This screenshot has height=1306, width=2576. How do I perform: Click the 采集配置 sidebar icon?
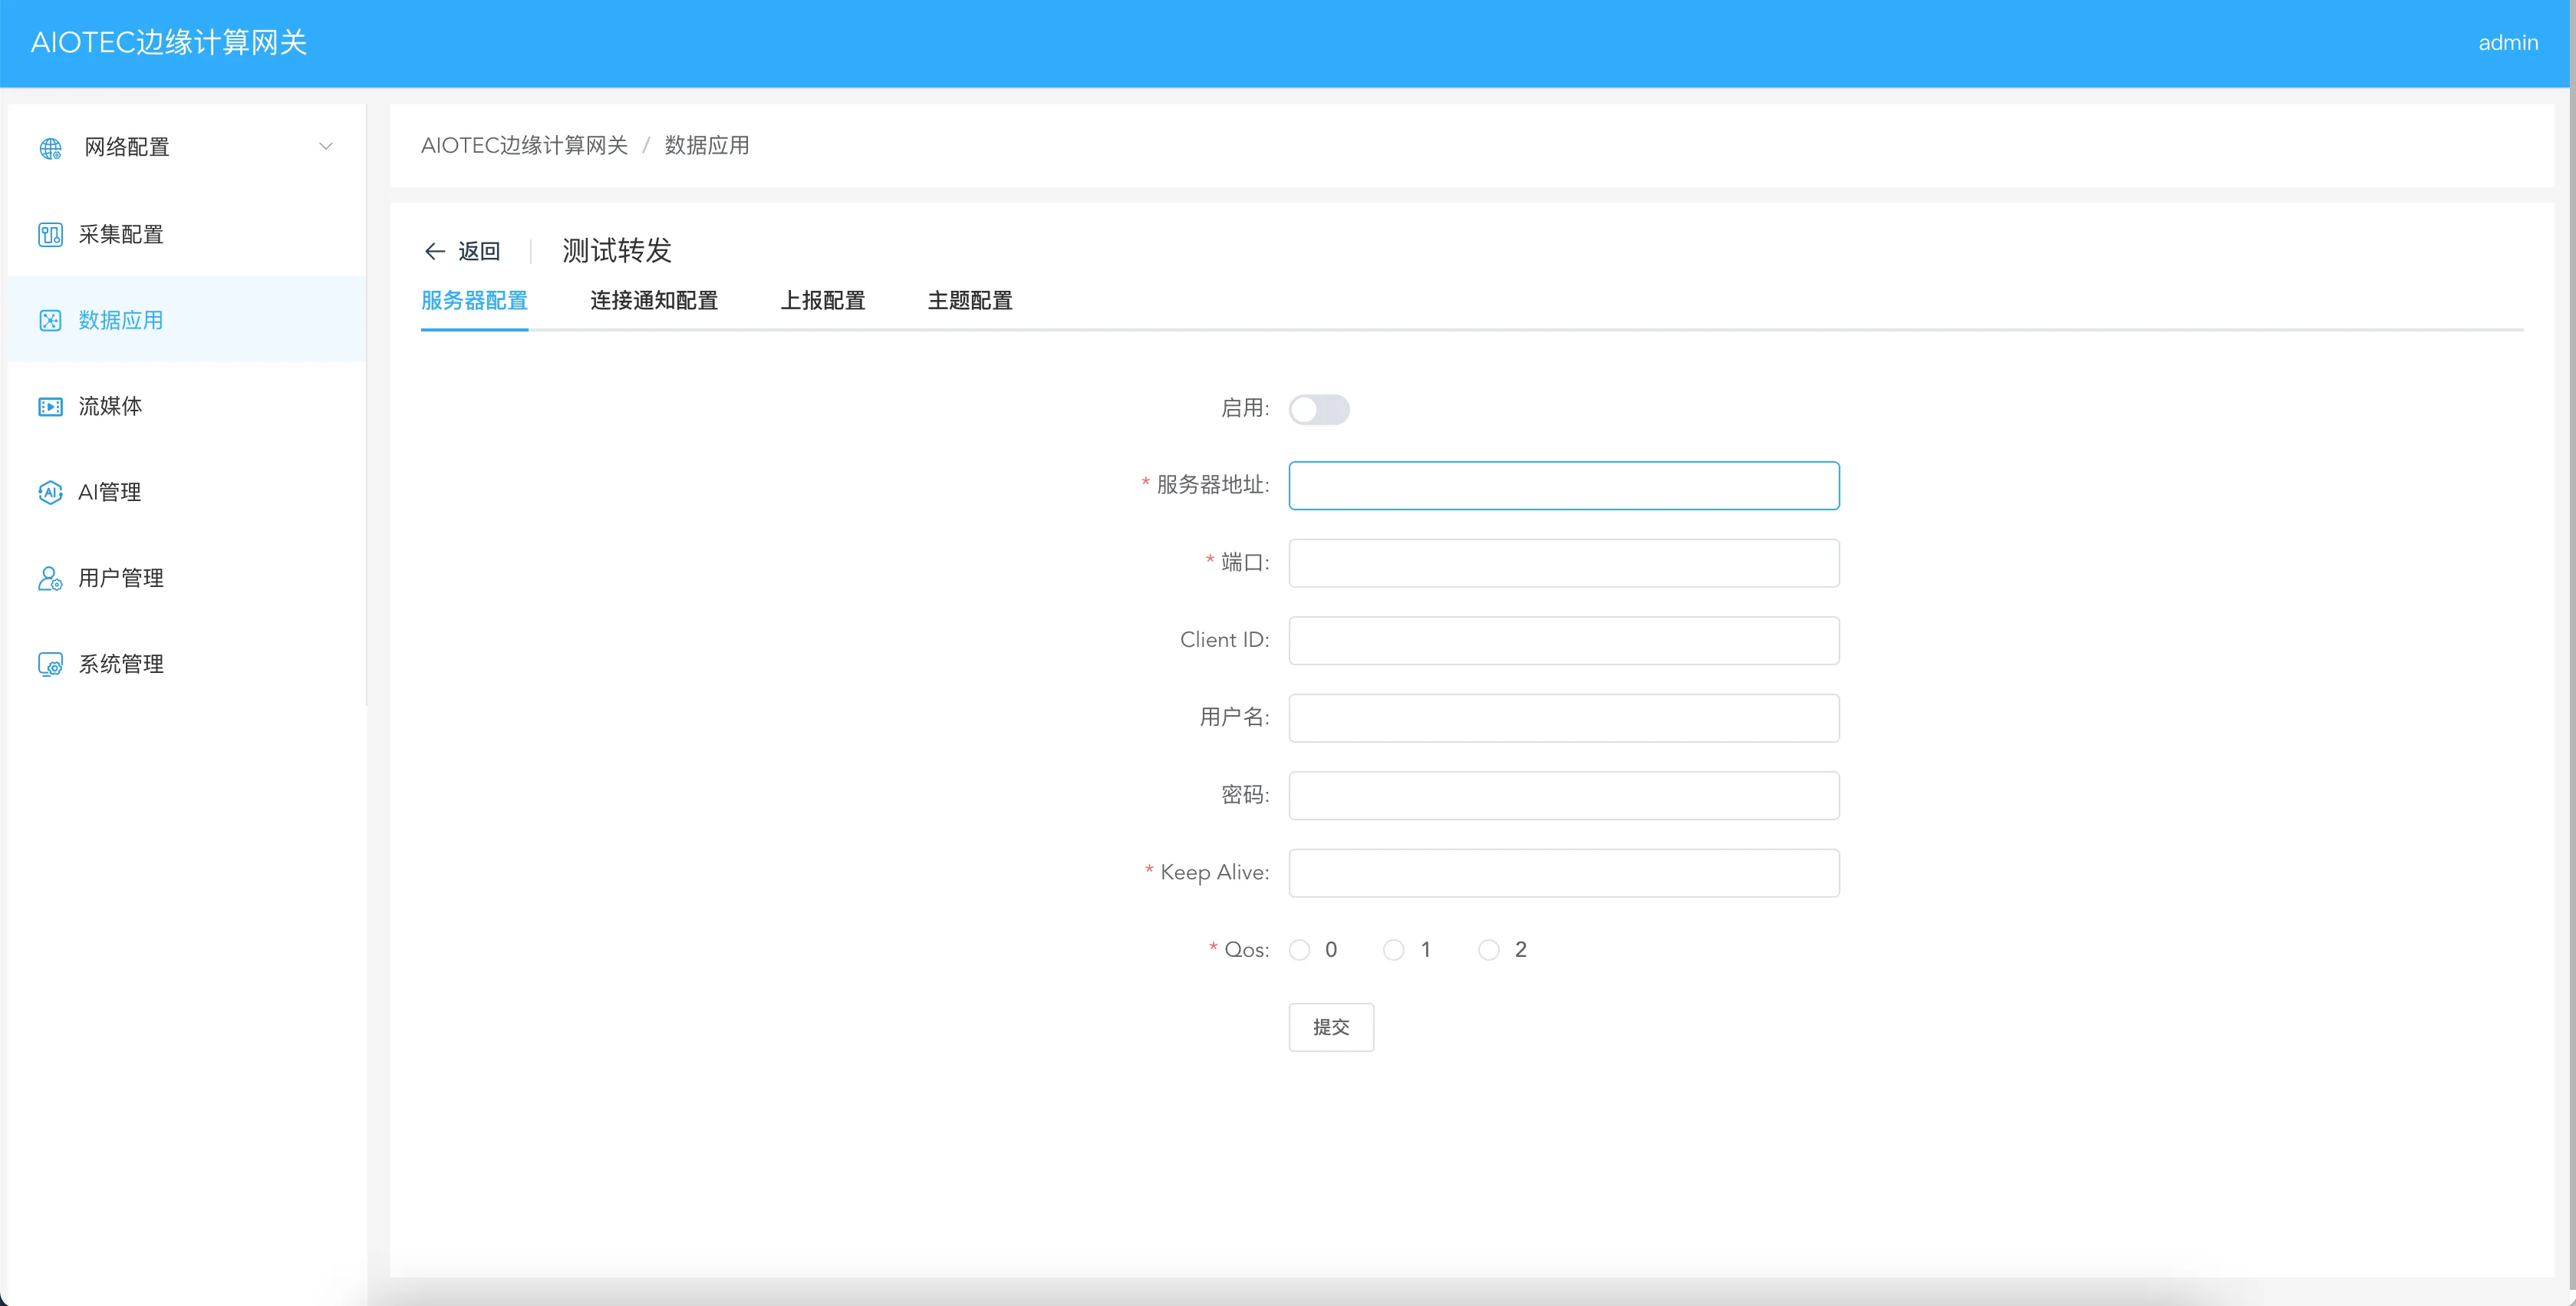[x=50, y=234]
